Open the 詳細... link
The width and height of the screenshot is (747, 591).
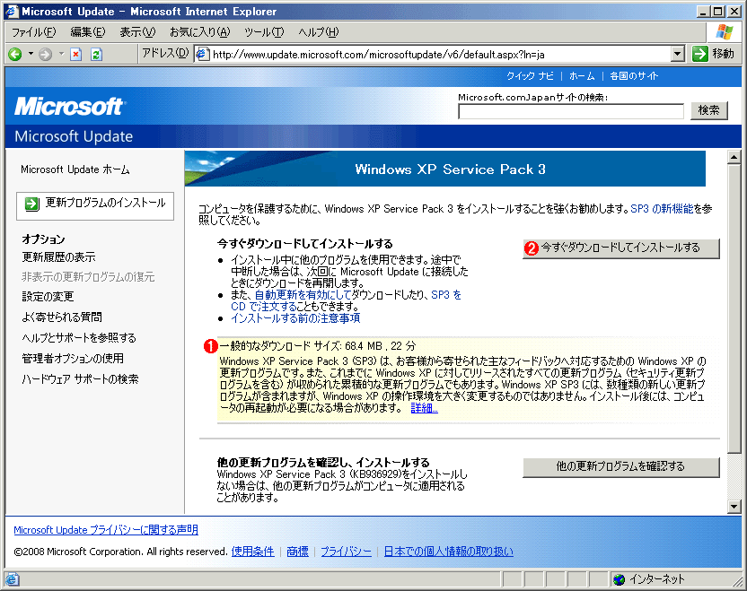424,408
